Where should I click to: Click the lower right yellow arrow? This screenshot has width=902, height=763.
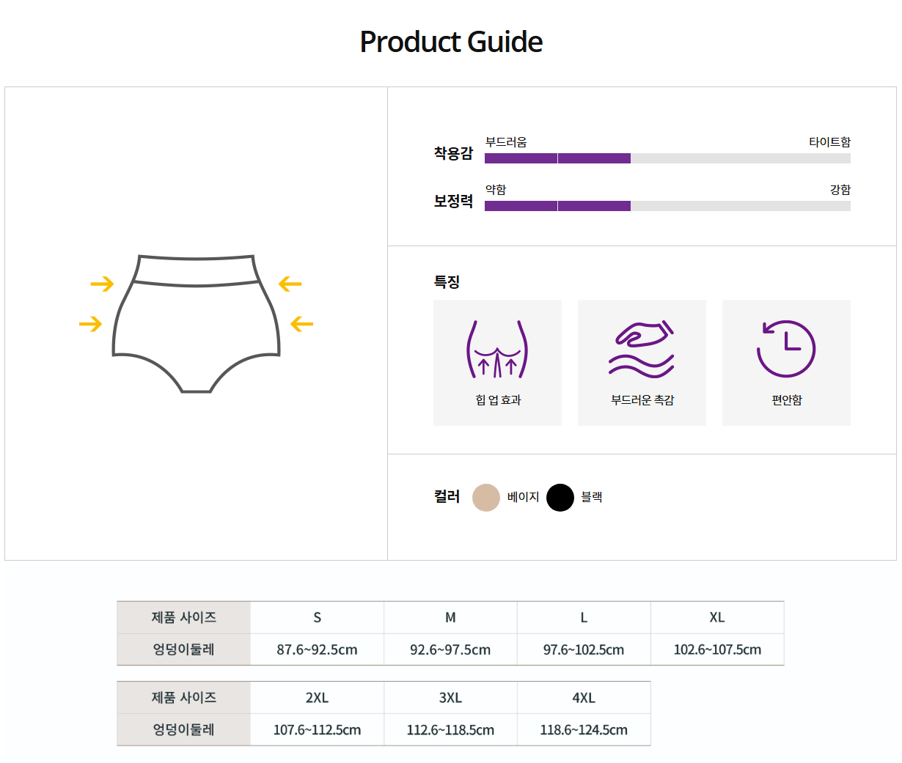coord(302,323)
